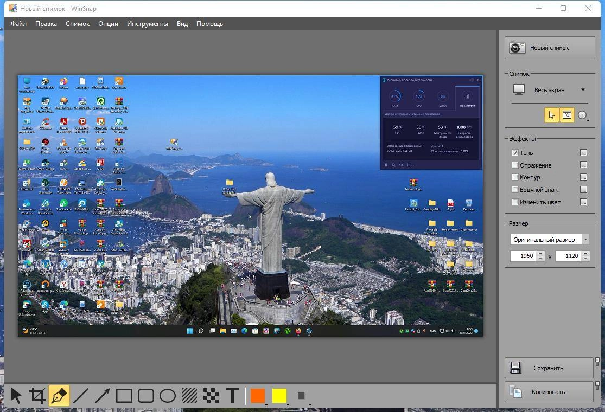Enable the Изменить цвет checkbox
605x412 pixels.
pyautogui.click(x=515, y=202)
